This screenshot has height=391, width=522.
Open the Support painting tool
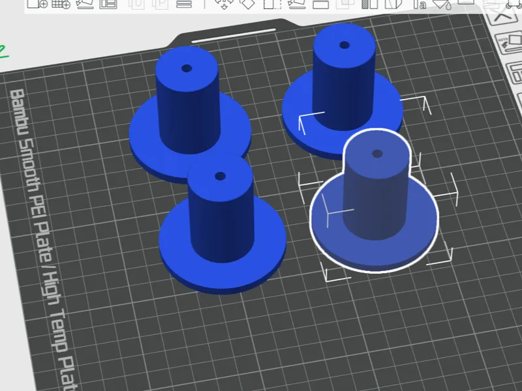[369, 4]
